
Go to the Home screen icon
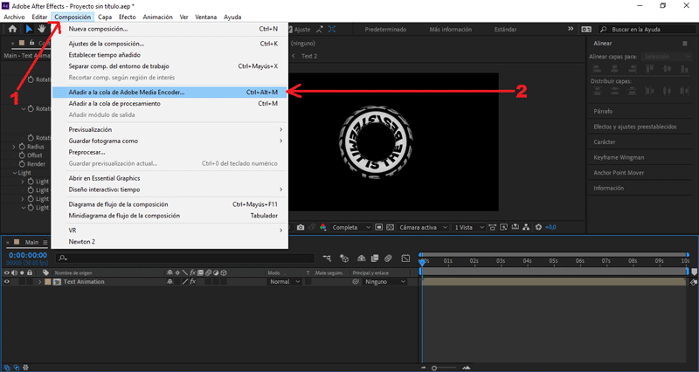(x=12, y=29)
